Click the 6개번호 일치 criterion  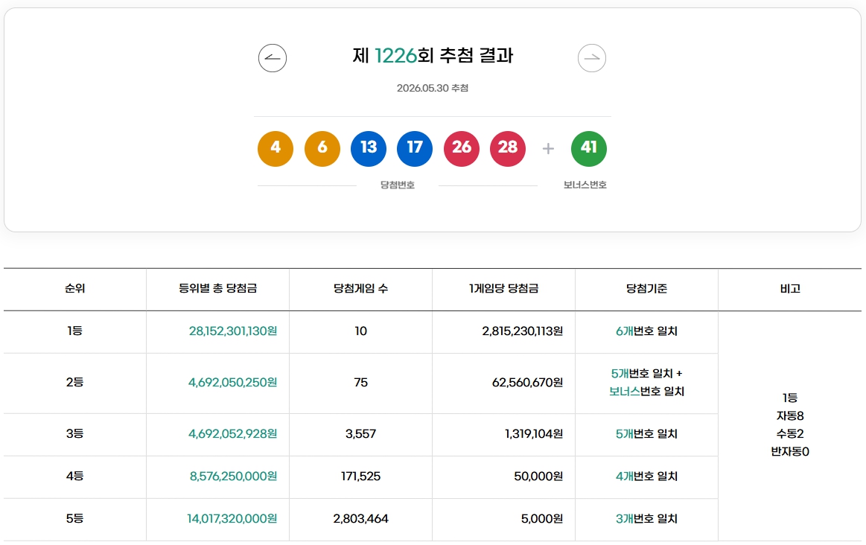[x=647, y=331]
